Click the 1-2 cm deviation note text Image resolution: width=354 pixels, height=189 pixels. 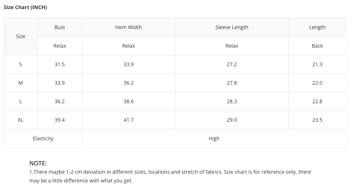170,172
